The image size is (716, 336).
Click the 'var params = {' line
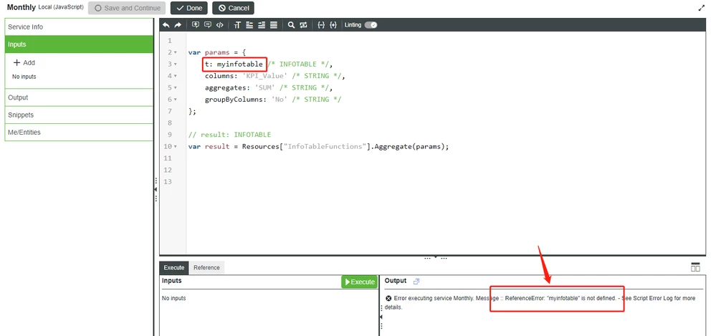[217, 52]
